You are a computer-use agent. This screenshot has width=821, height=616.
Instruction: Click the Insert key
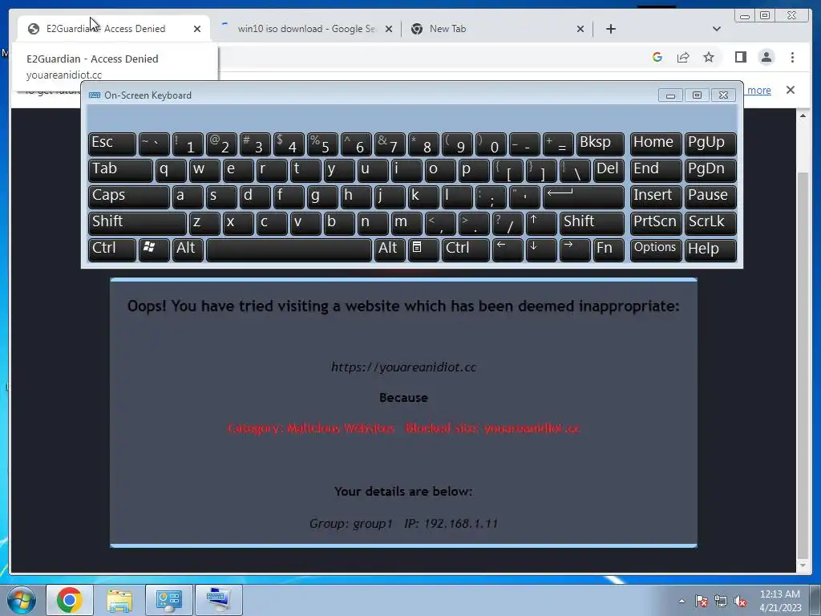656,196
